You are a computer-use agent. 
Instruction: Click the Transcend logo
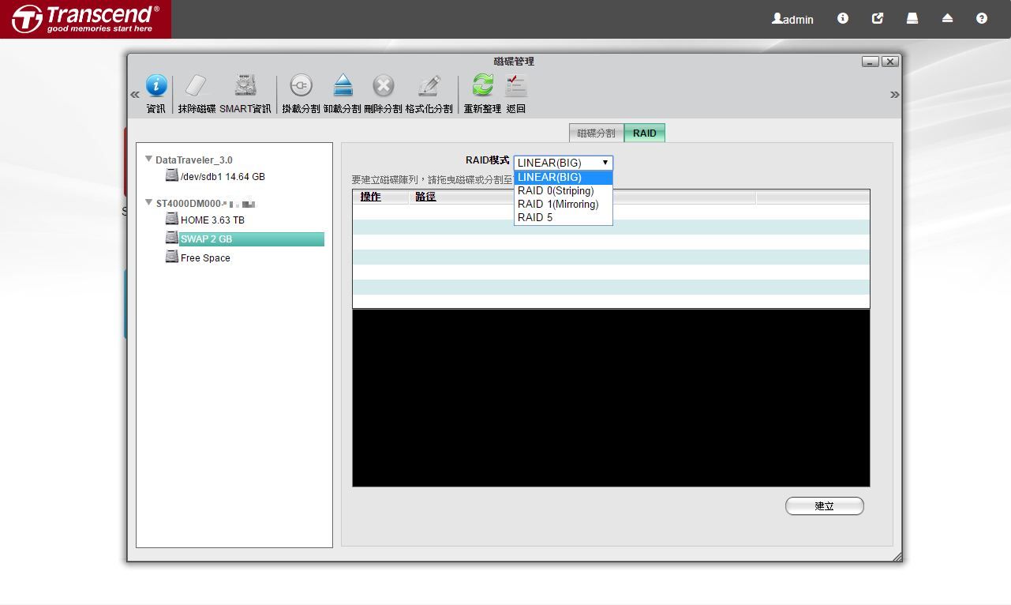click(85, 19)
